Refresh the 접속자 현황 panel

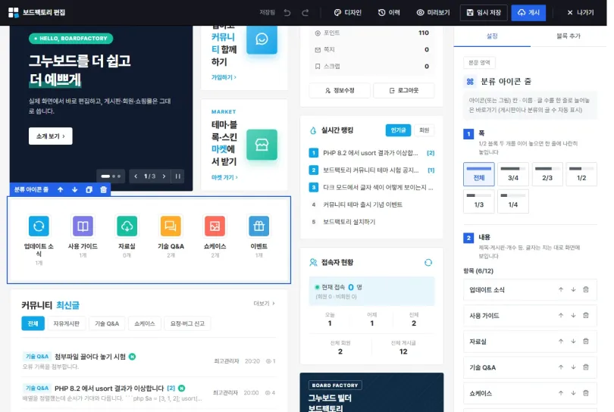click(x=428, y=263)
